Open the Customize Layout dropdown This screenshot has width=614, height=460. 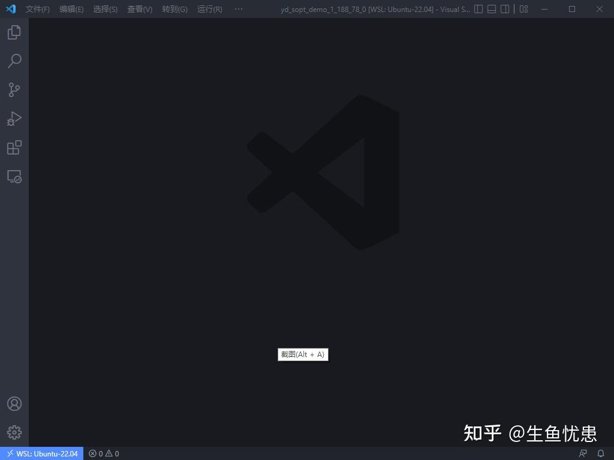coord(523,9)
